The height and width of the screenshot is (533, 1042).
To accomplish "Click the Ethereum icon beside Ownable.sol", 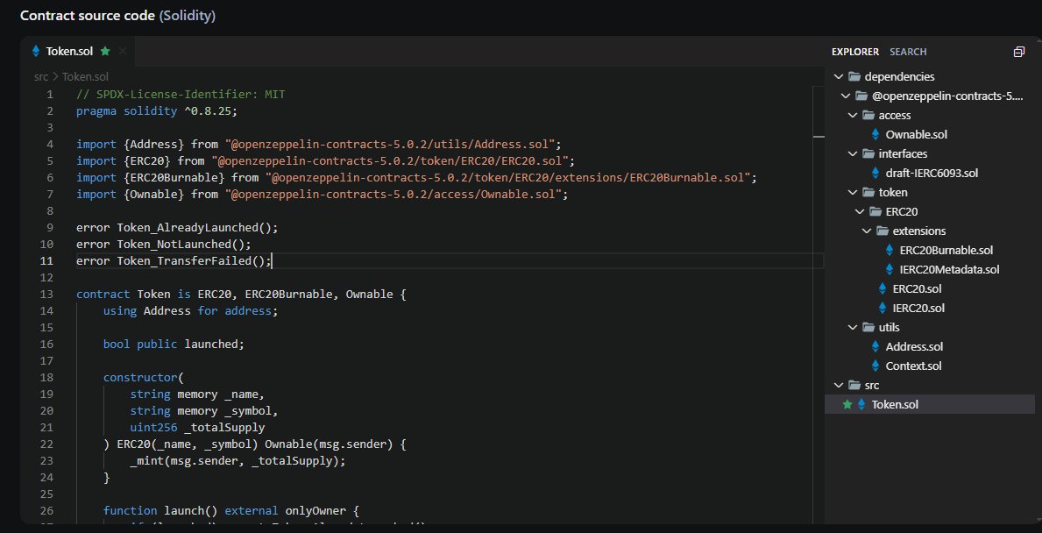I will click(875, 135).
